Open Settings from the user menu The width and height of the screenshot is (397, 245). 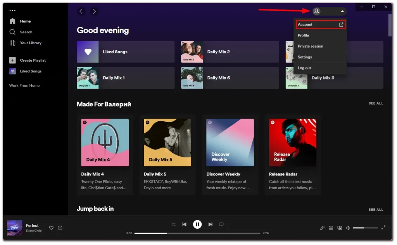click(320, 57)
